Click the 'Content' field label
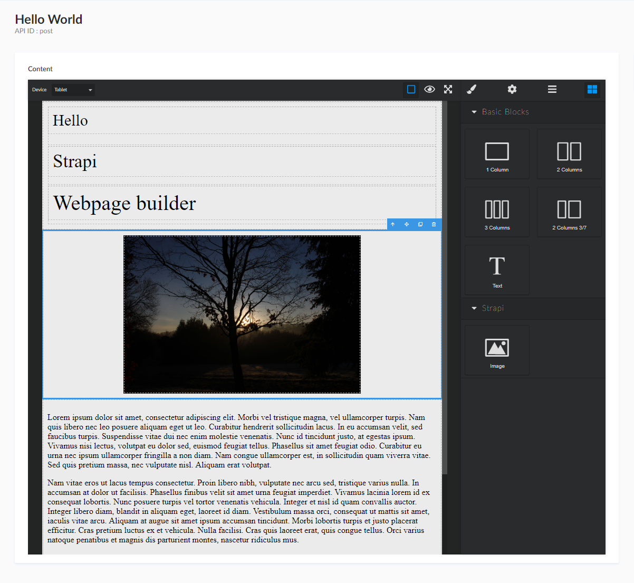 tap(40, 69)
